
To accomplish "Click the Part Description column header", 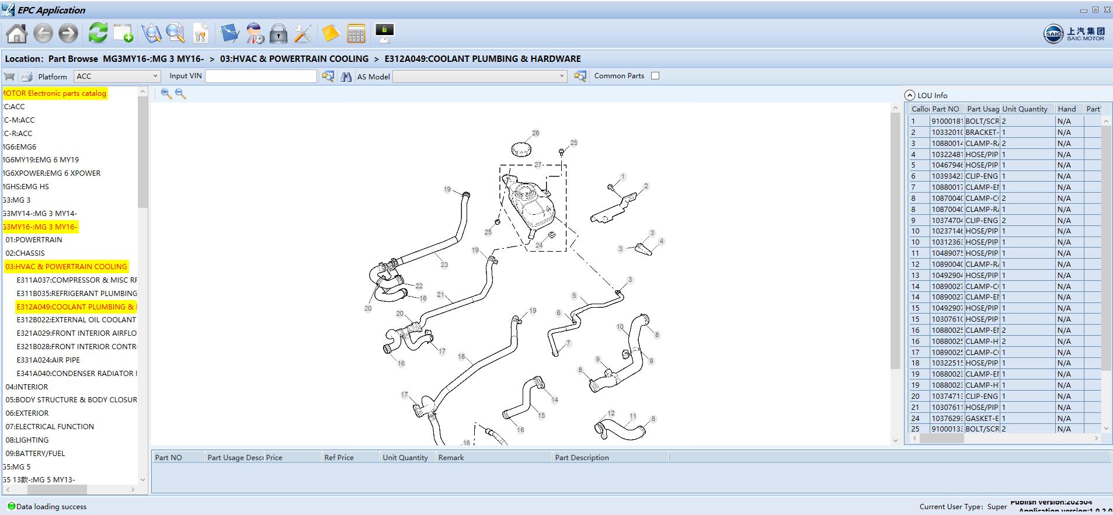I will [610, 457].
